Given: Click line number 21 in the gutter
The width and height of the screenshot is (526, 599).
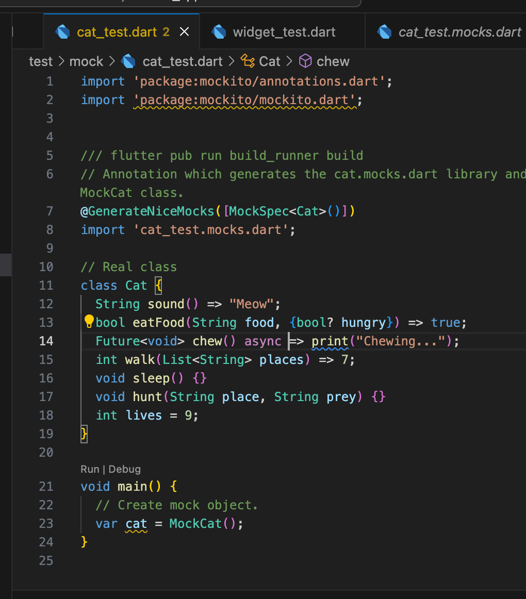Looking at the screenshot, I should pos(46,486).
